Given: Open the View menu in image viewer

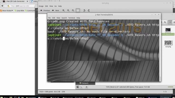Looking at the screenshot, I should (51, 6).
